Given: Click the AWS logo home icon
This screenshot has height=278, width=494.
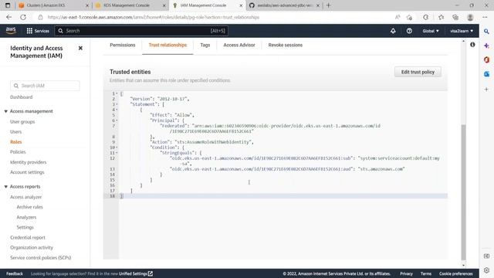Looking at the screenshot, I should tap(11, 31).
